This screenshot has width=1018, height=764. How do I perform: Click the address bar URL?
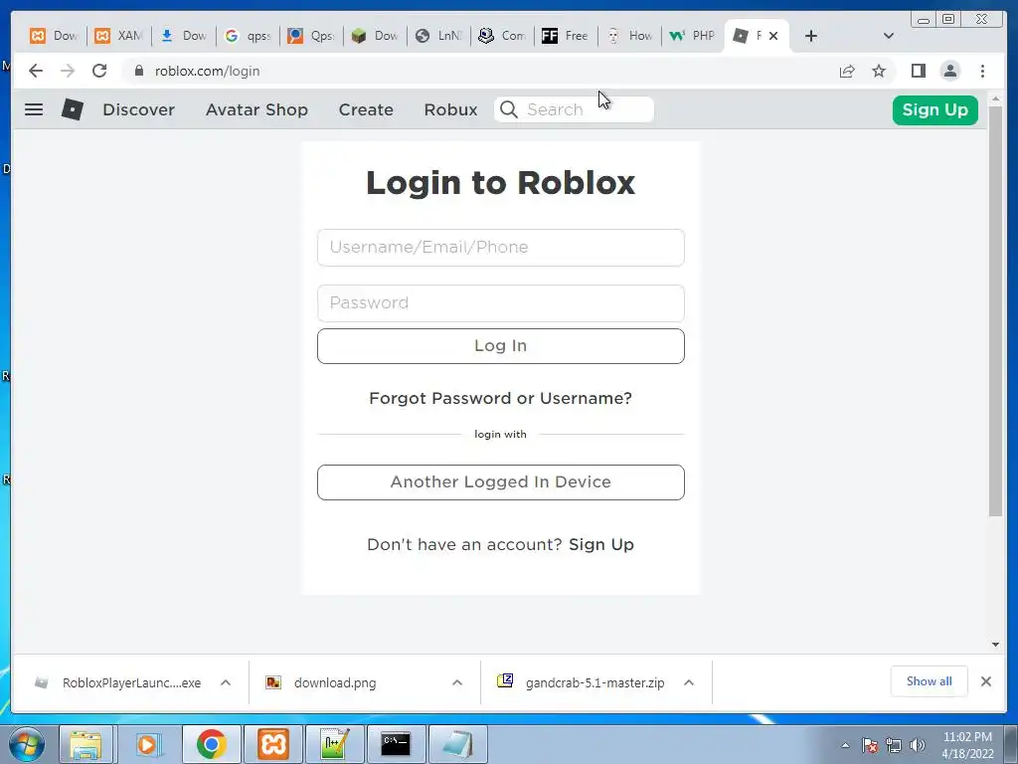tap(207, 71)
